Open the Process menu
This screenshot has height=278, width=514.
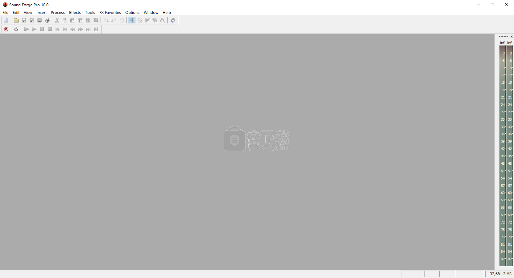click(x=58, y=13)
